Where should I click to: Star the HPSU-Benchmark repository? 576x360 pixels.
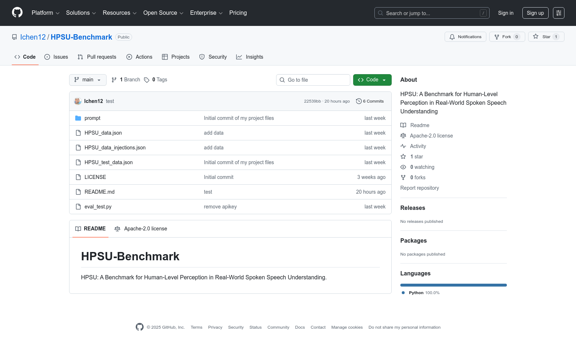(546, 37)
